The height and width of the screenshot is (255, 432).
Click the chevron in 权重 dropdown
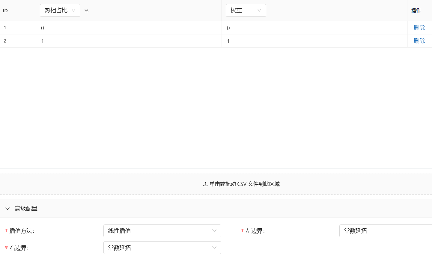point(259,10)
